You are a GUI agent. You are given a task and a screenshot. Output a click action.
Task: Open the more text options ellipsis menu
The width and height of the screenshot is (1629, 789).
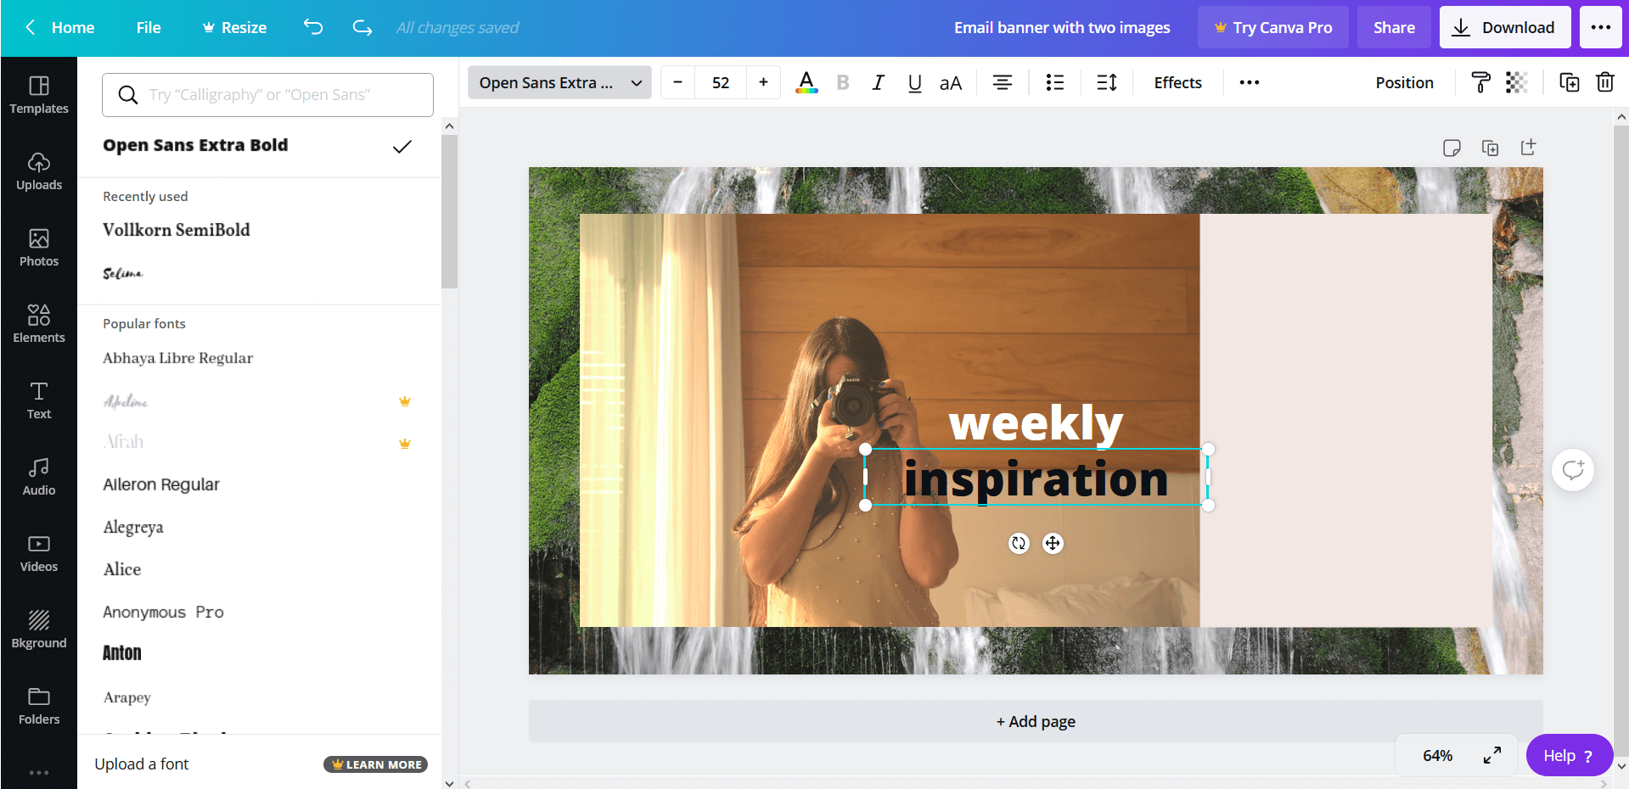1248,82
